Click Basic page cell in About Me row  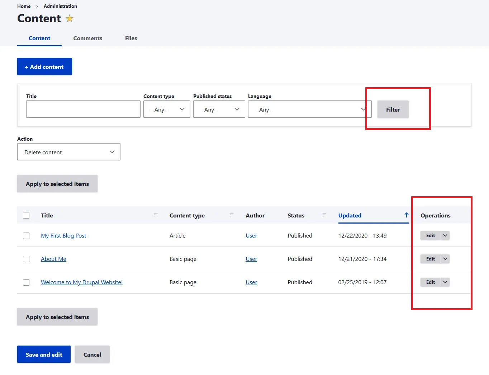[x=183, y=259]
